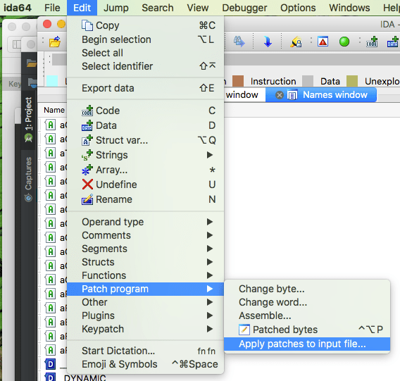Open the Project panel in background sidebar
Image resolution: width=400 pixels, height=381 pixels.
click(x=28, y=119)
